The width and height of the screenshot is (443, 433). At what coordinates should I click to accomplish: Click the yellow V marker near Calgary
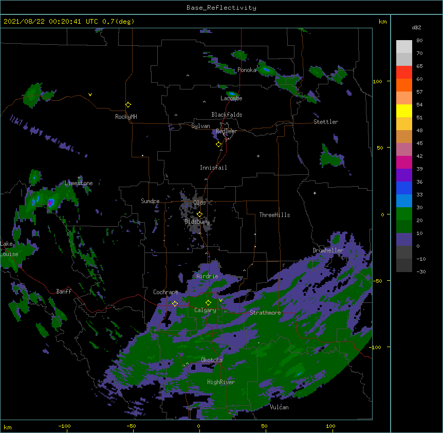[220, 300]
